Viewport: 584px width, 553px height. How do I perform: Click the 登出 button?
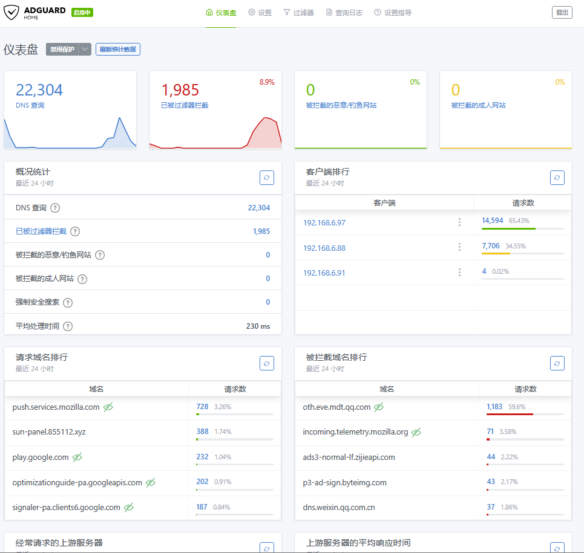click(562, 13)
